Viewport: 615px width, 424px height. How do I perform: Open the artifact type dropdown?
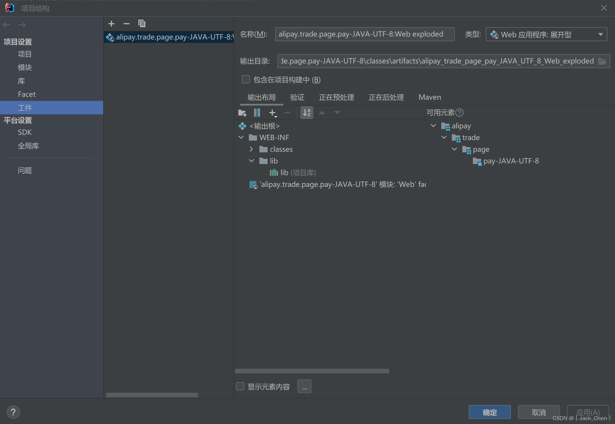[546, 35]
